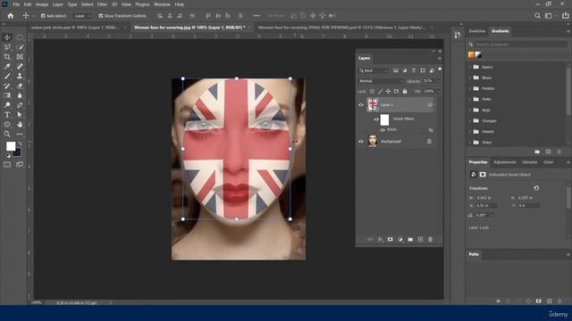Click the Reset Transform icon in Properties
Viewport: 572px width, 321px height.
click(x=536, y=188)
